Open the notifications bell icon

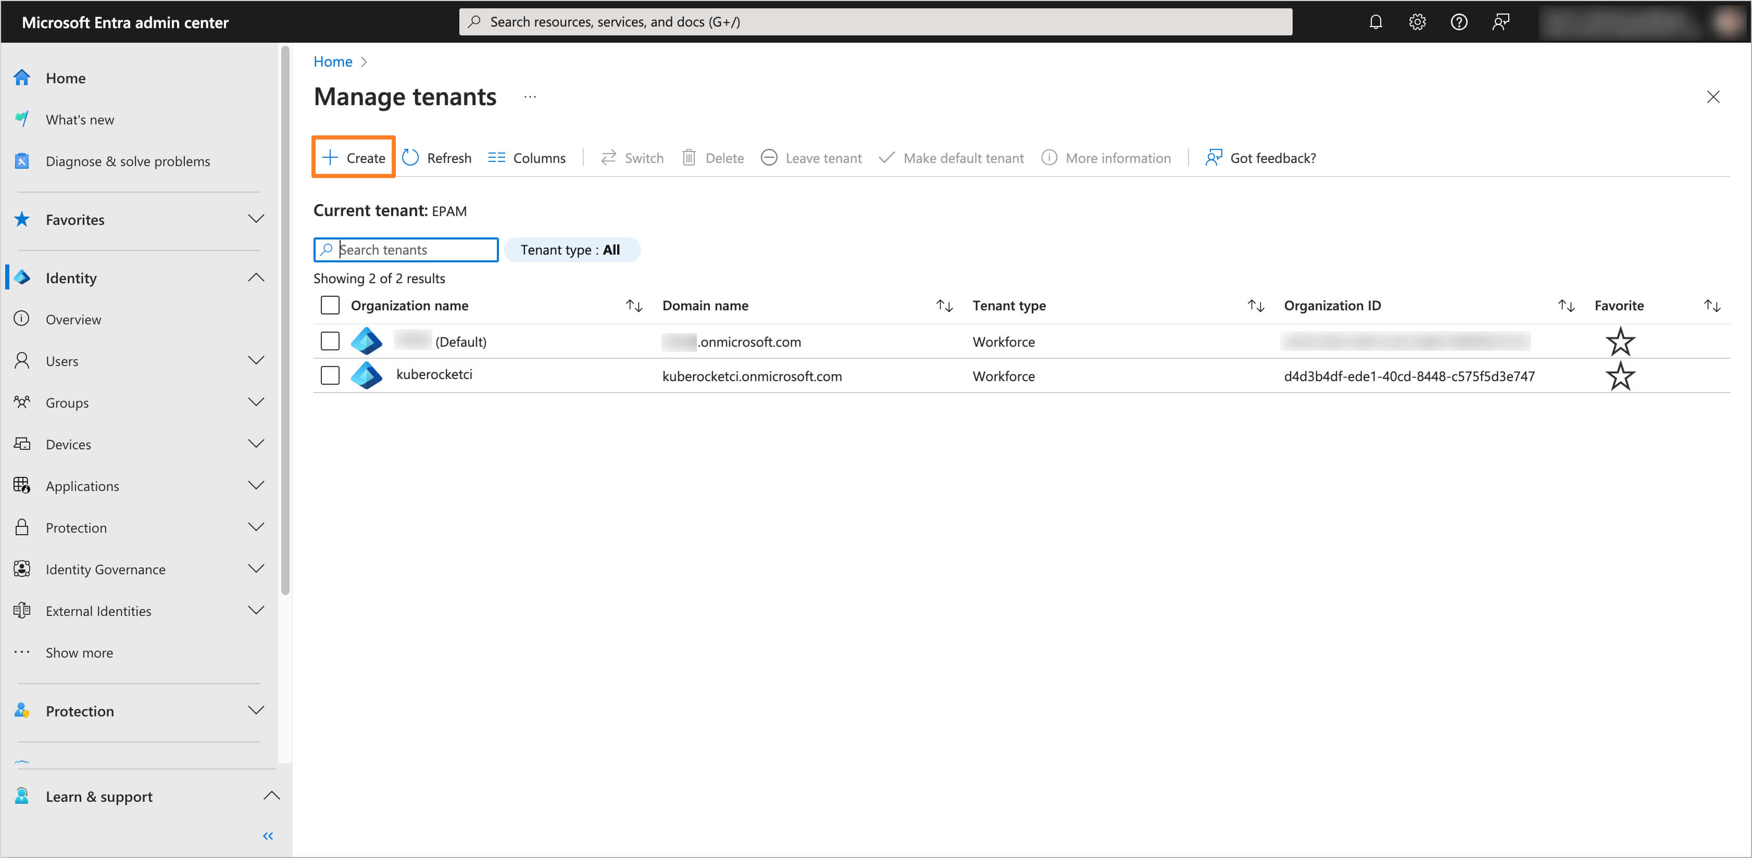1375,21
